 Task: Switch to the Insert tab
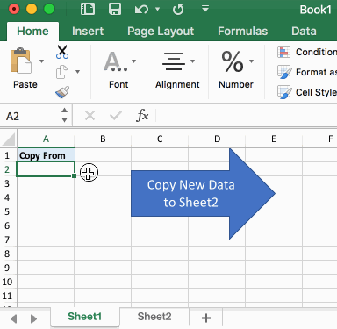[88, 32]
